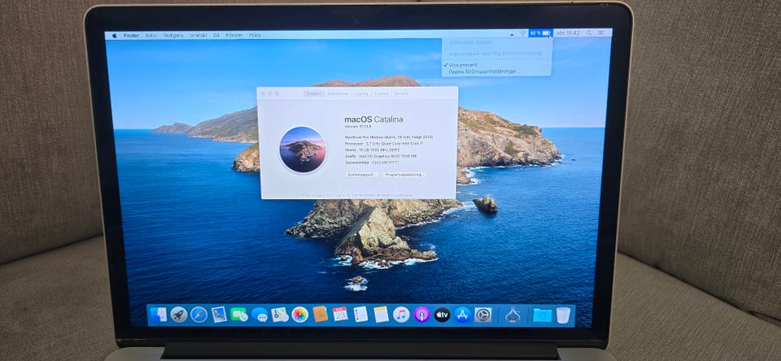Open the Fönster menu

pos(234,35)
